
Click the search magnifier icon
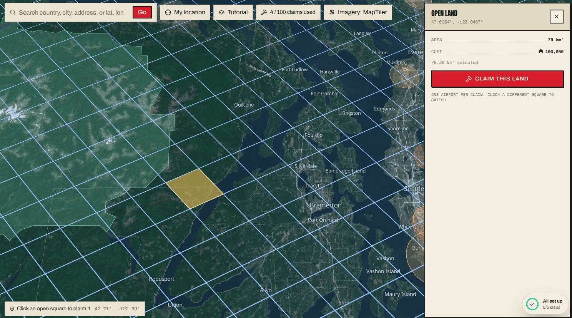coord(13,12)
